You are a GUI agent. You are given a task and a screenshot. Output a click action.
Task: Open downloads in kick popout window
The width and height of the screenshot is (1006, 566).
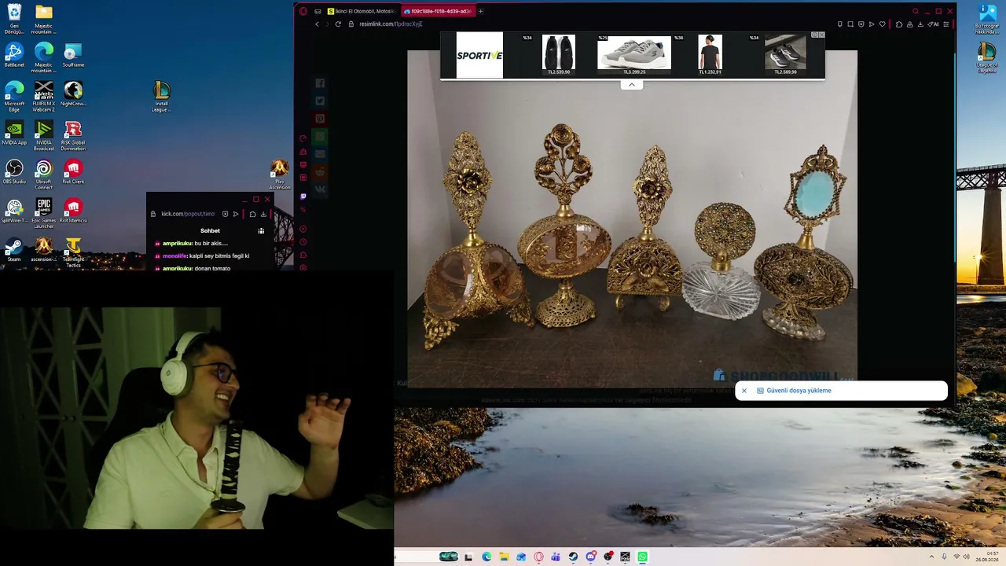click(x=263, y=214)
